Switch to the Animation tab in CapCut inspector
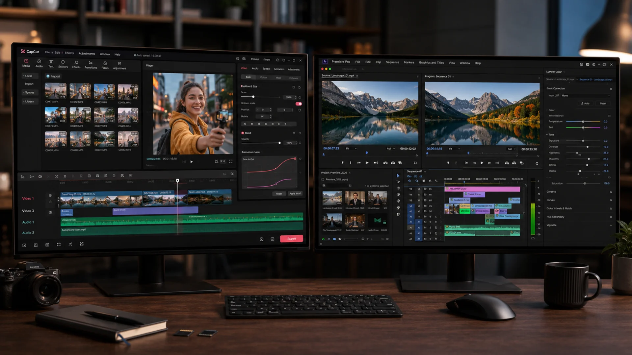Image resolution: width=632 pixels, height=355 pixels. click(x=279, y=69)
